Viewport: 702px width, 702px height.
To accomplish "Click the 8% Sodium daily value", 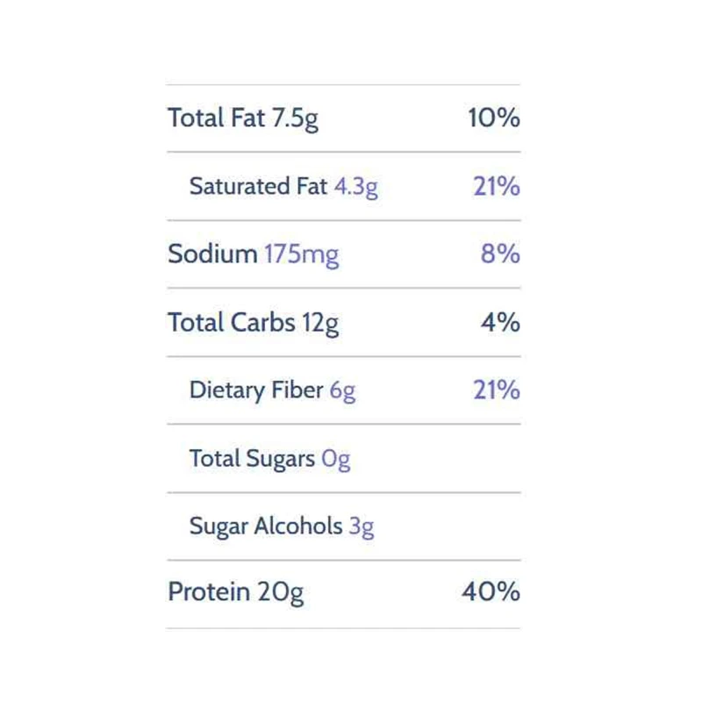I will pyautogui.click(x=500, y=254).
